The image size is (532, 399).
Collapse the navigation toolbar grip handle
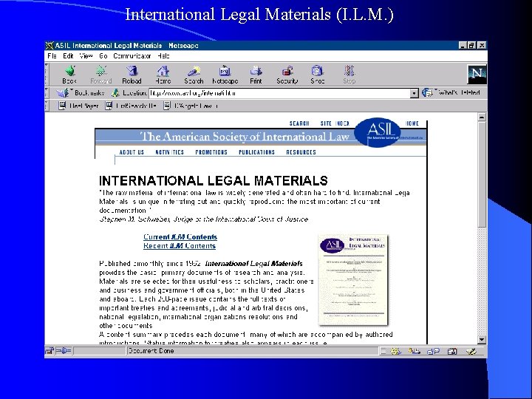click(47, 74)
